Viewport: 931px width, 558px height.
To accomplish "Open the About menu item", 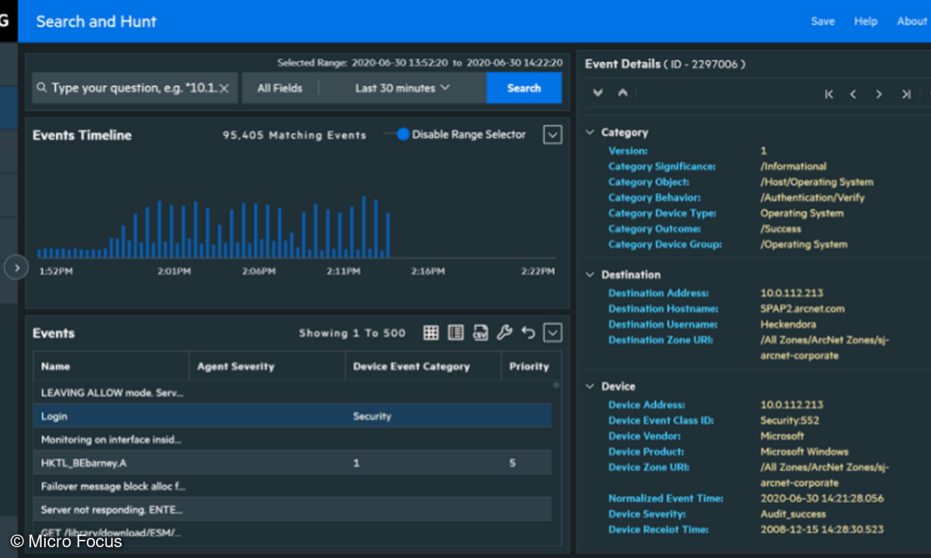I will (x=912, y=21).
